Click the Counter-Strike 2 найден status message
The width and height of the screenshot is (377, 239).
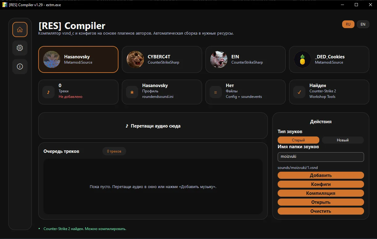coord(85,229)
